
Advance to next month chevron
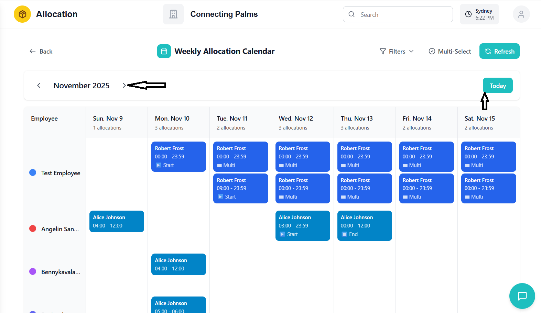(x=124, y=86)
